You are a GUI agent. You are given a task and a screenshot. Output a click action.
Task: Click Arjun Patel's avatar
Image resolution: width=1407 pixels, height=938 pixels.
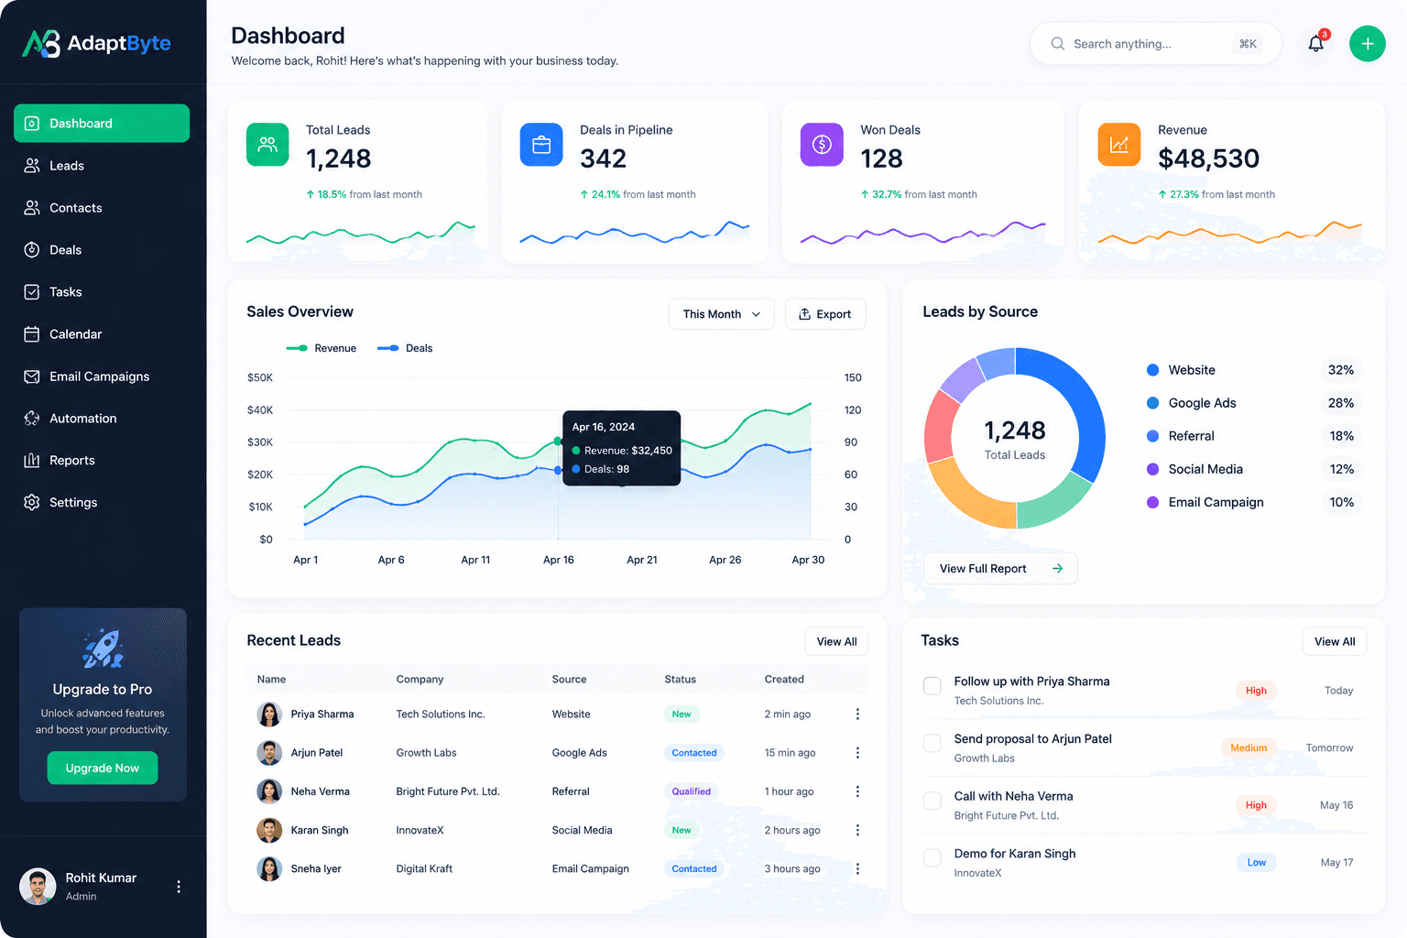tap(269, 753)
